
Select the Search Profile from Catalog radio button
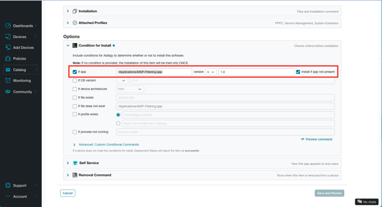coord(118,123)
